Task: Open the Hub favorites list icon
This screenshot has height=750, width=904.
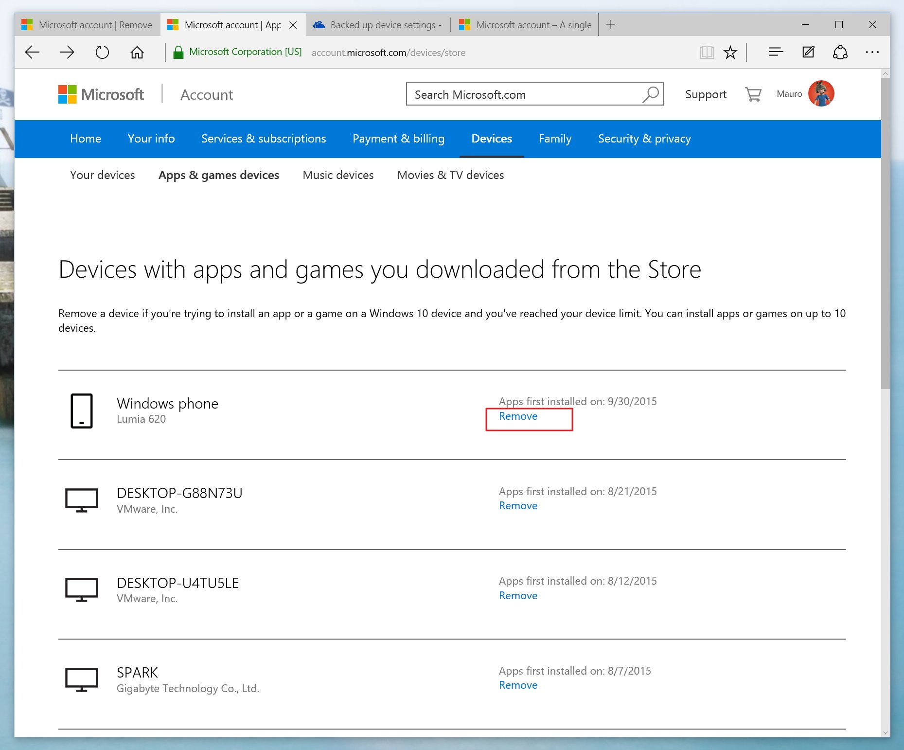Action: [776, 52]
